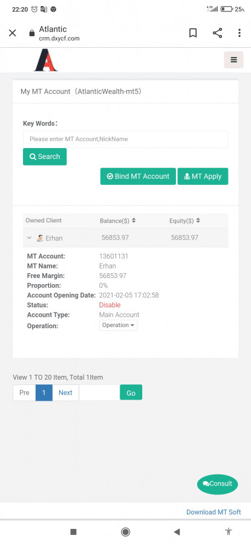Open the Operation dropdown
The width and height of the screenshot is (251, 544).
pos(119,325)
